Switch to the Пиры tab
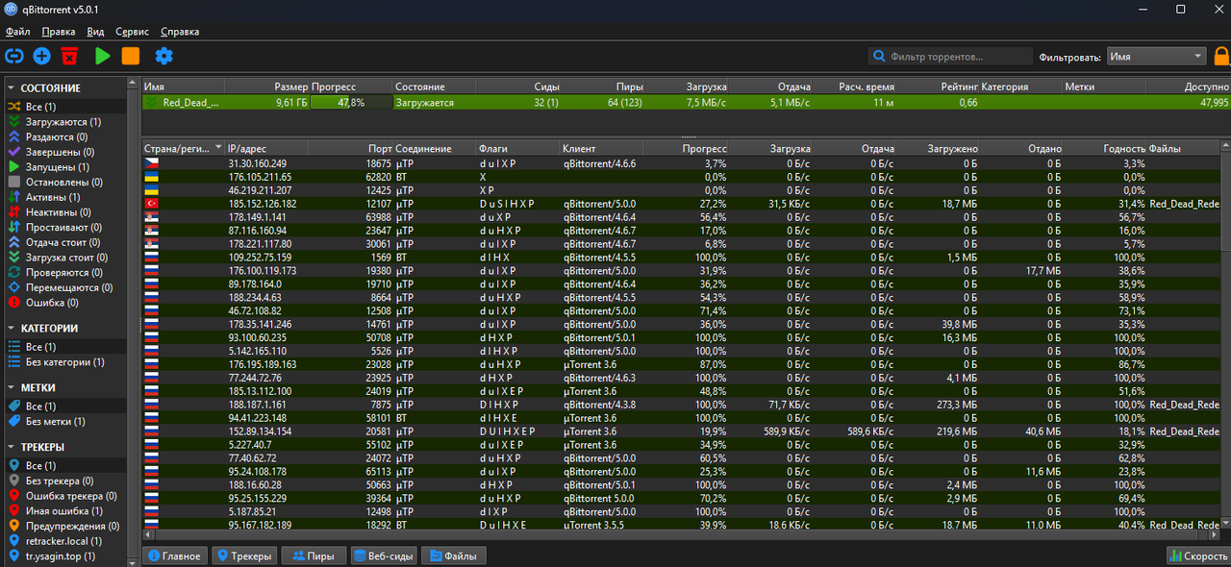 [x=314, y=555]
